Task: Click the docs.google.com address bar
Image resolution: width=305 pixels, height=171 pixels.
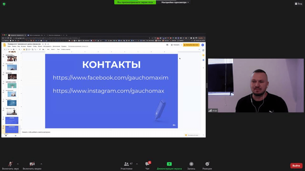Action: (x=81, y=38)
